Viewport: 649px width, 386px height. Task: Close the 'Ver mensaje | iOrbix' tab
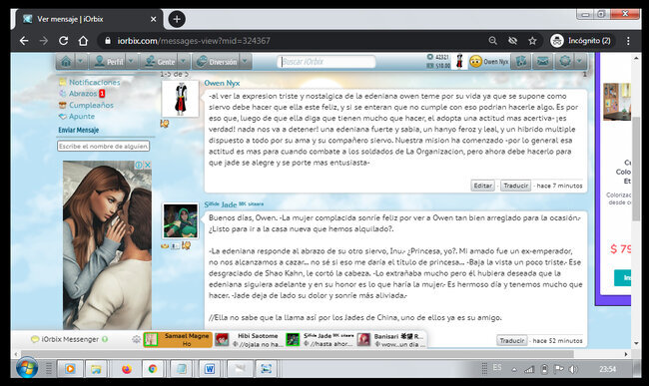153,19
